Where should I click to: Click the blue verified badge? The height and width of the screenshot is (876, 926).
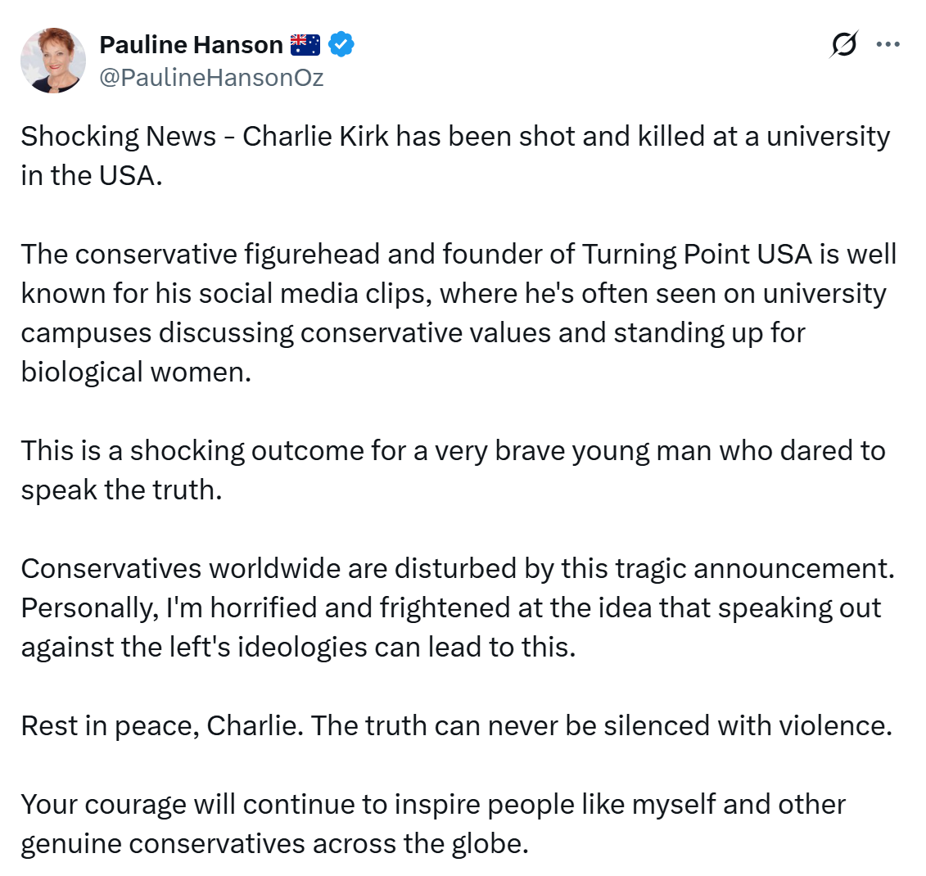click(341, 44)
